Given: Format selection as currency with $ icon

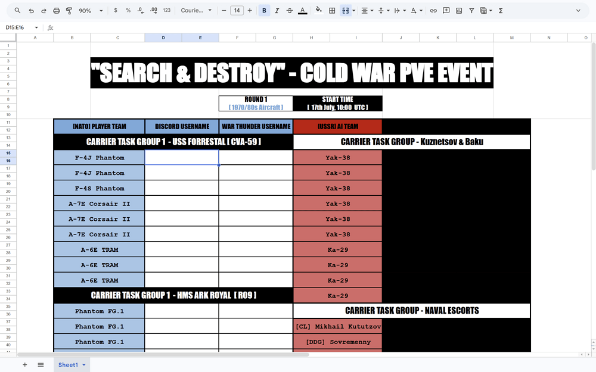Looking at the screenshot, I should 116,11.
